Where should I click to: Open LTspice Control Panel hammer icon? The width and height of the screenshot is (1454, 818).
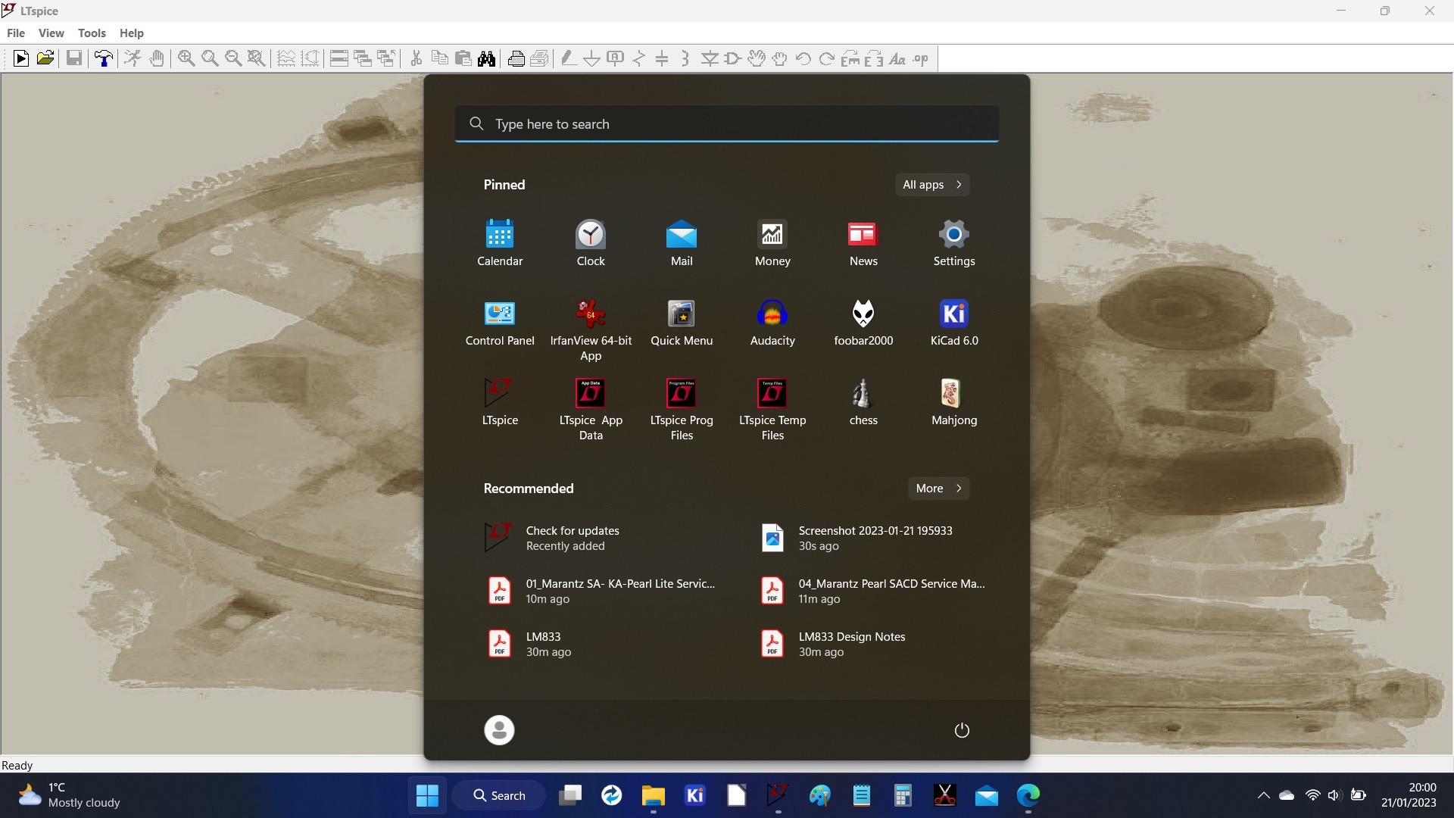[104, 58]
